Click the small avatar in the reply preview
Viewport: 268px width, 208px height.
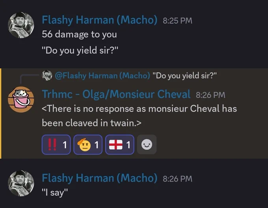pos(47,75)
